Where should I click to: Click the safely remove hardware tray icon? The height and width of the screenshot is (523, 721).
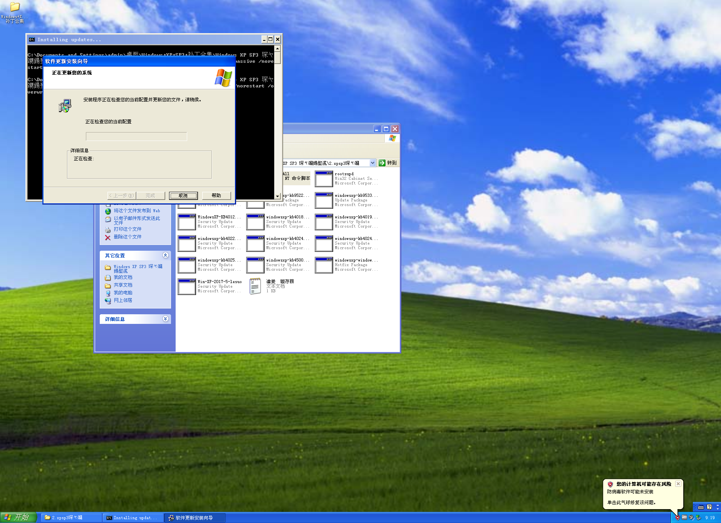698,518
